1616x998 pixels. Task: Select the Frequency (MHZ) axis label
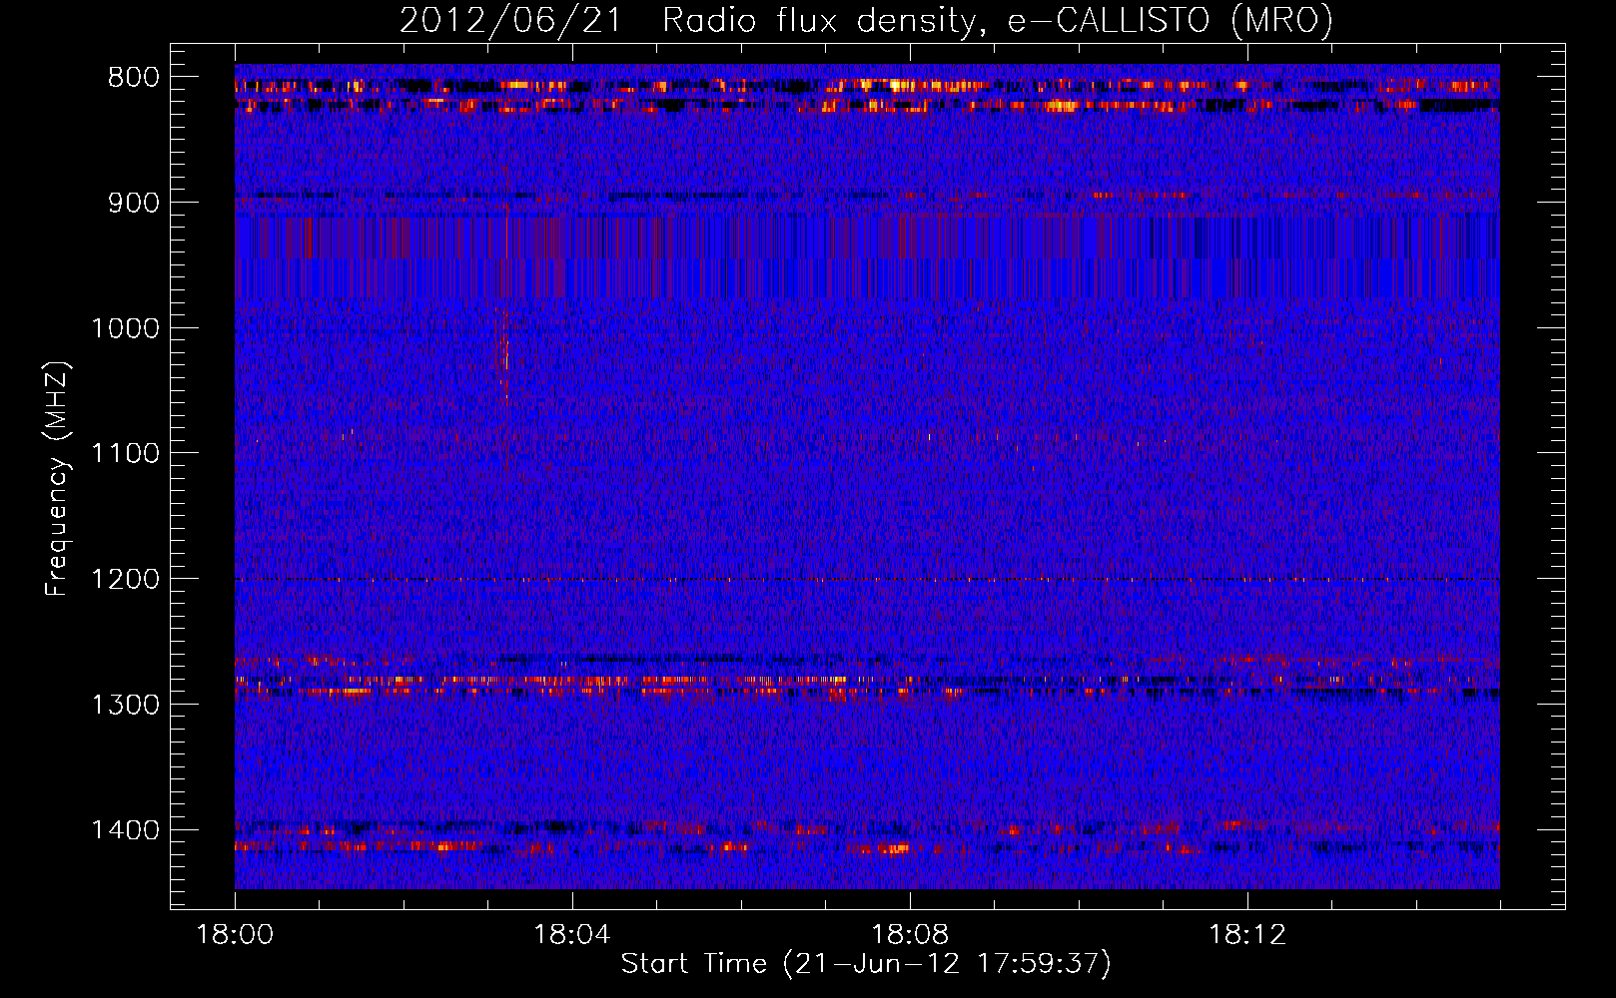(x=59, y=479)
